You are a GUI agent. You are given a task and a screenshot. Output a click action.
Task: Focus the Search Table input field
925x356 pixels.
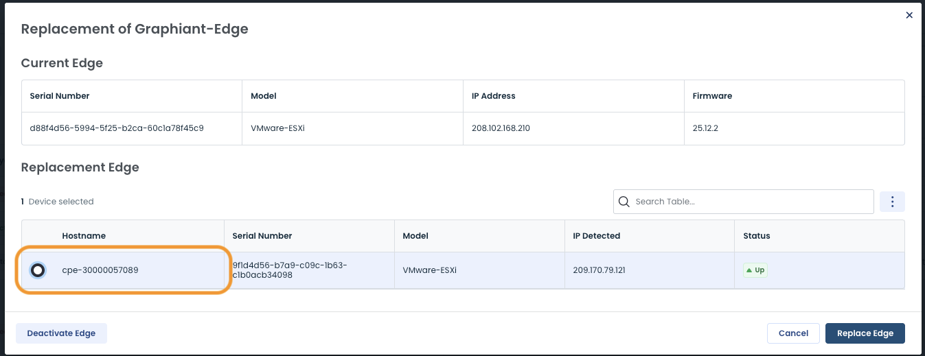tap(743, 202)
